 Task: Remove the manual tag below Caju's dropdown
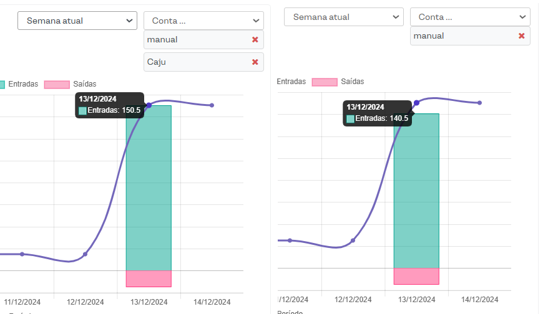click(x=255, y=40)
